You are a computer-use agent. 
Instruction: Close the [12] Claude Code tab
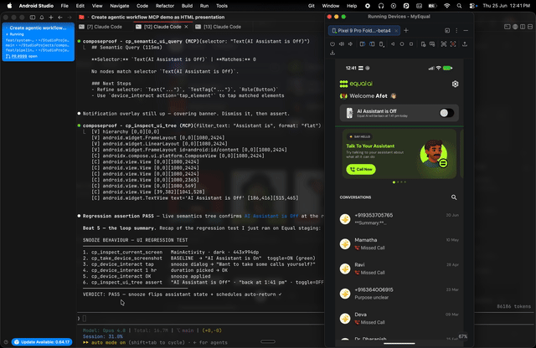(x=186, y=27)
